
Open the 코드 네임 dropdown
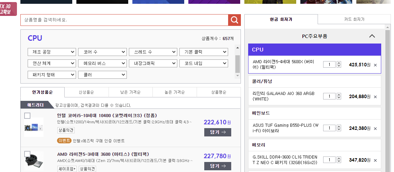click(204, 63)
